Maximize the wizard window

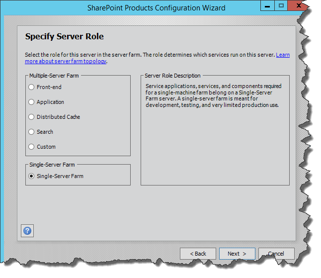(281, 6)
